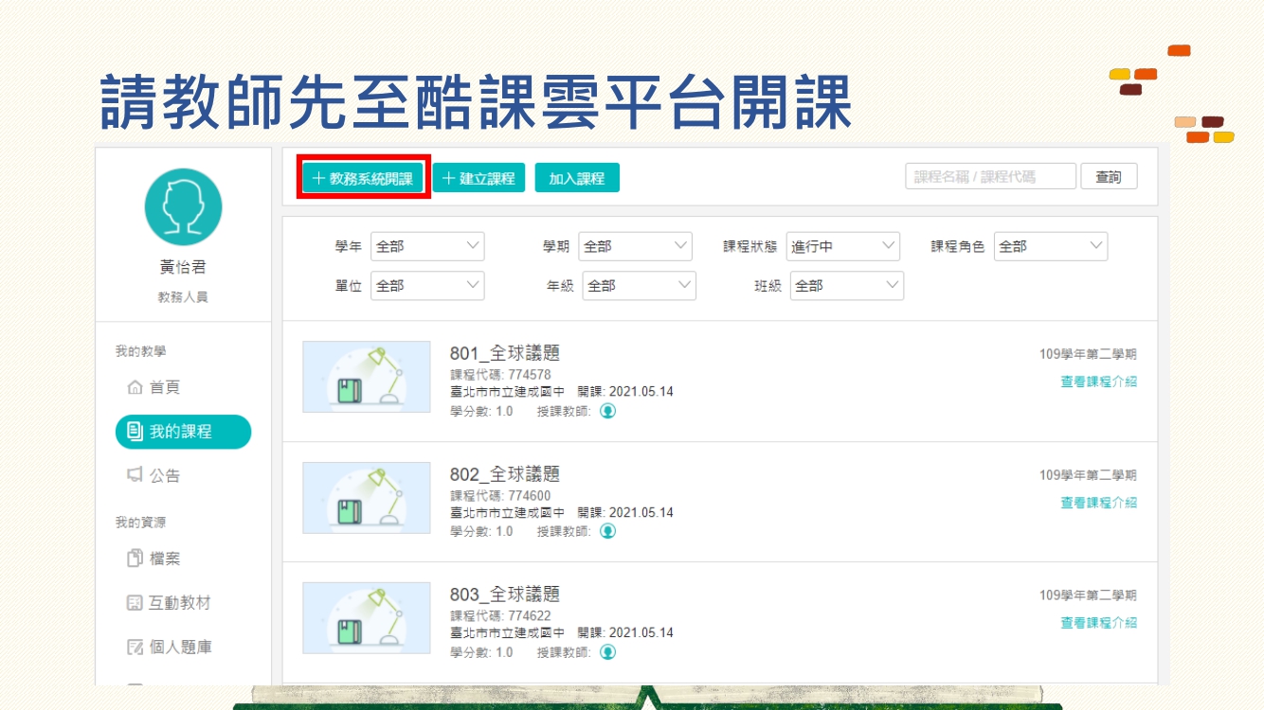
Task: Click the 建立課程 button
Action: click(x=479, y=178)
